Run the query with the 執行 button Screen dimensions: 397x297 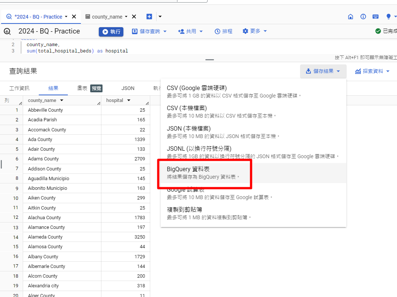(111, 32)
